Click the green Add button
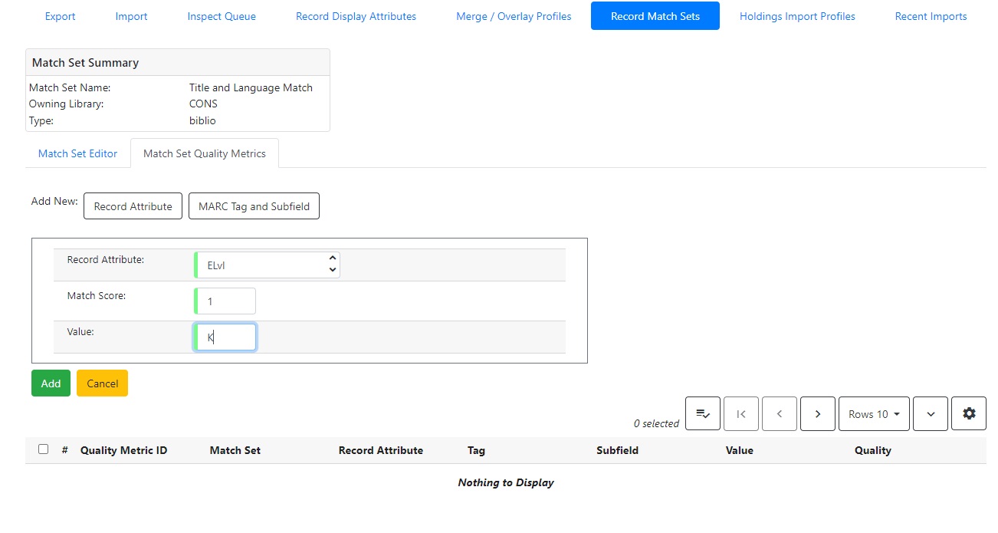The width and height of the screenshot is (998, 533). coord(51,383)
